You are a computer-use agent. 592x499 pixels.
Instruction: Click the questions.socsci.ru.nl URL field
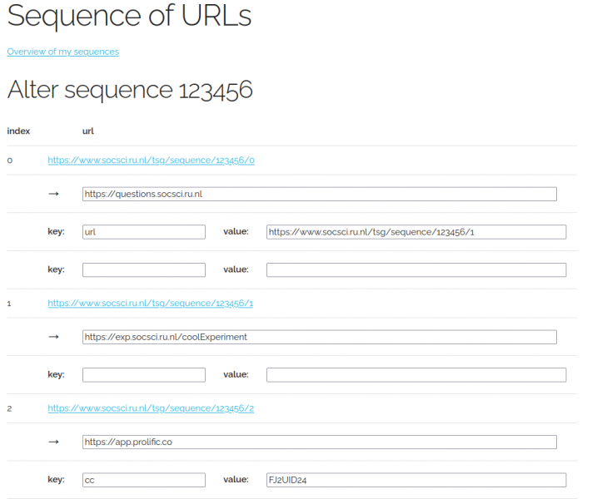[x=319, y=194]
